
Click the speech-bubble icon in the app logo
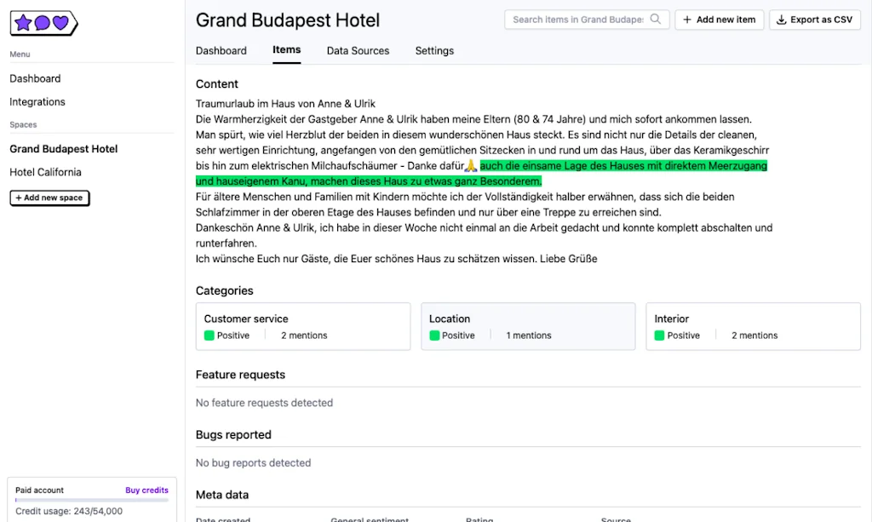click(43, 23)
